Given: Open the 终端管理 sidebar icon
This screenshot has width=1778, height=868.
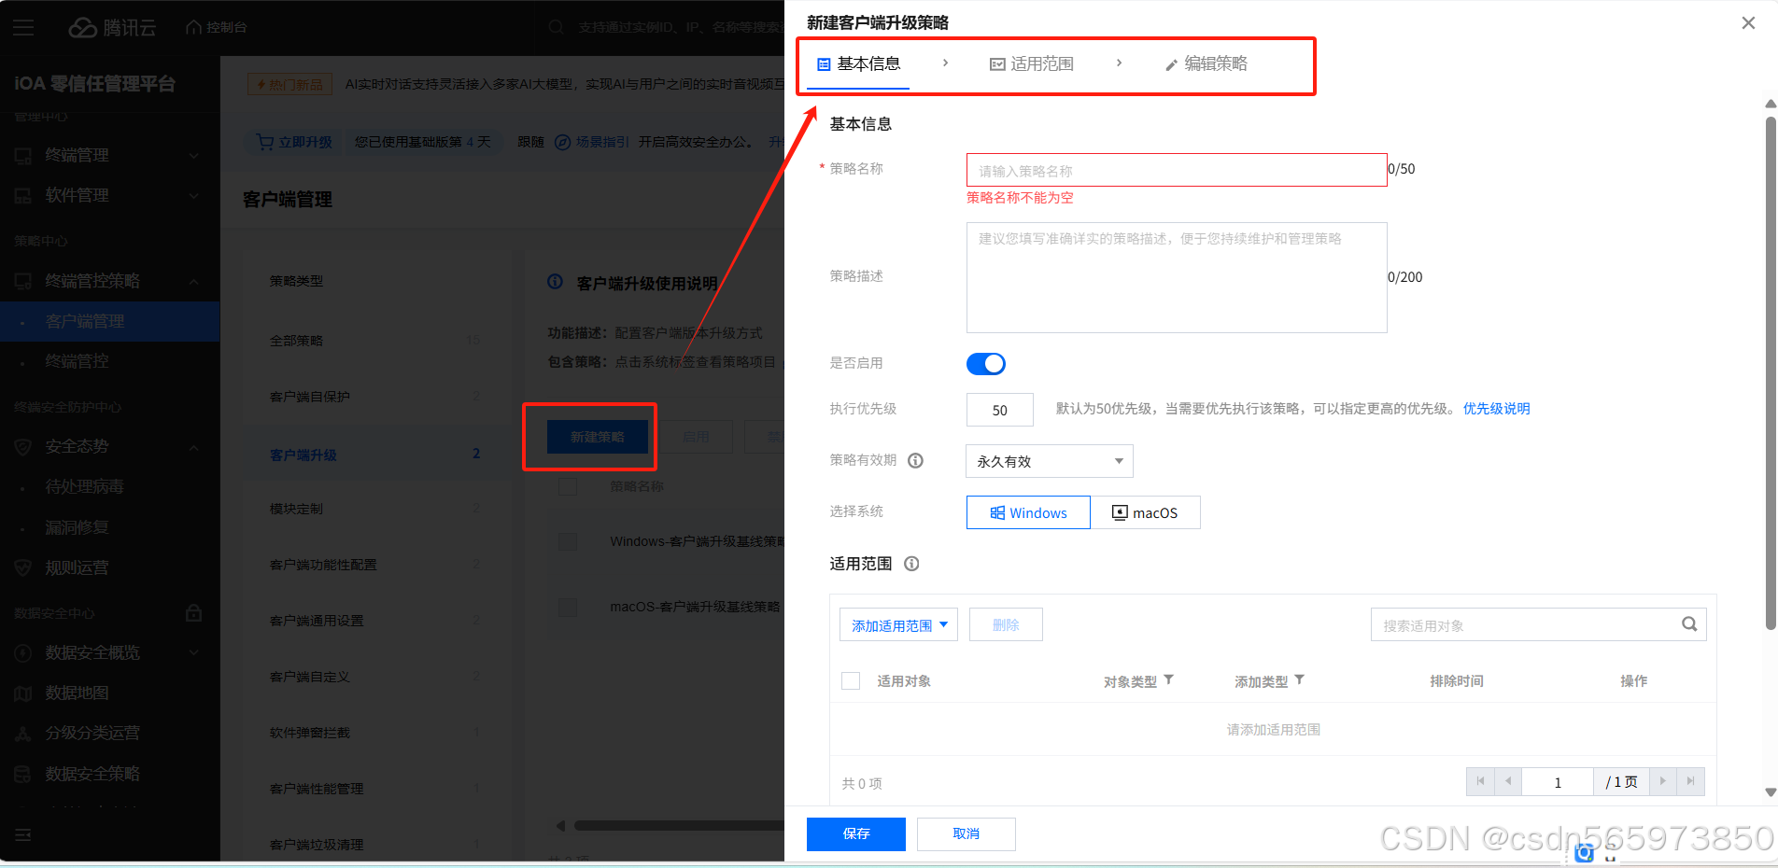Looking at the screenshot, I should (x=23, y=155).
